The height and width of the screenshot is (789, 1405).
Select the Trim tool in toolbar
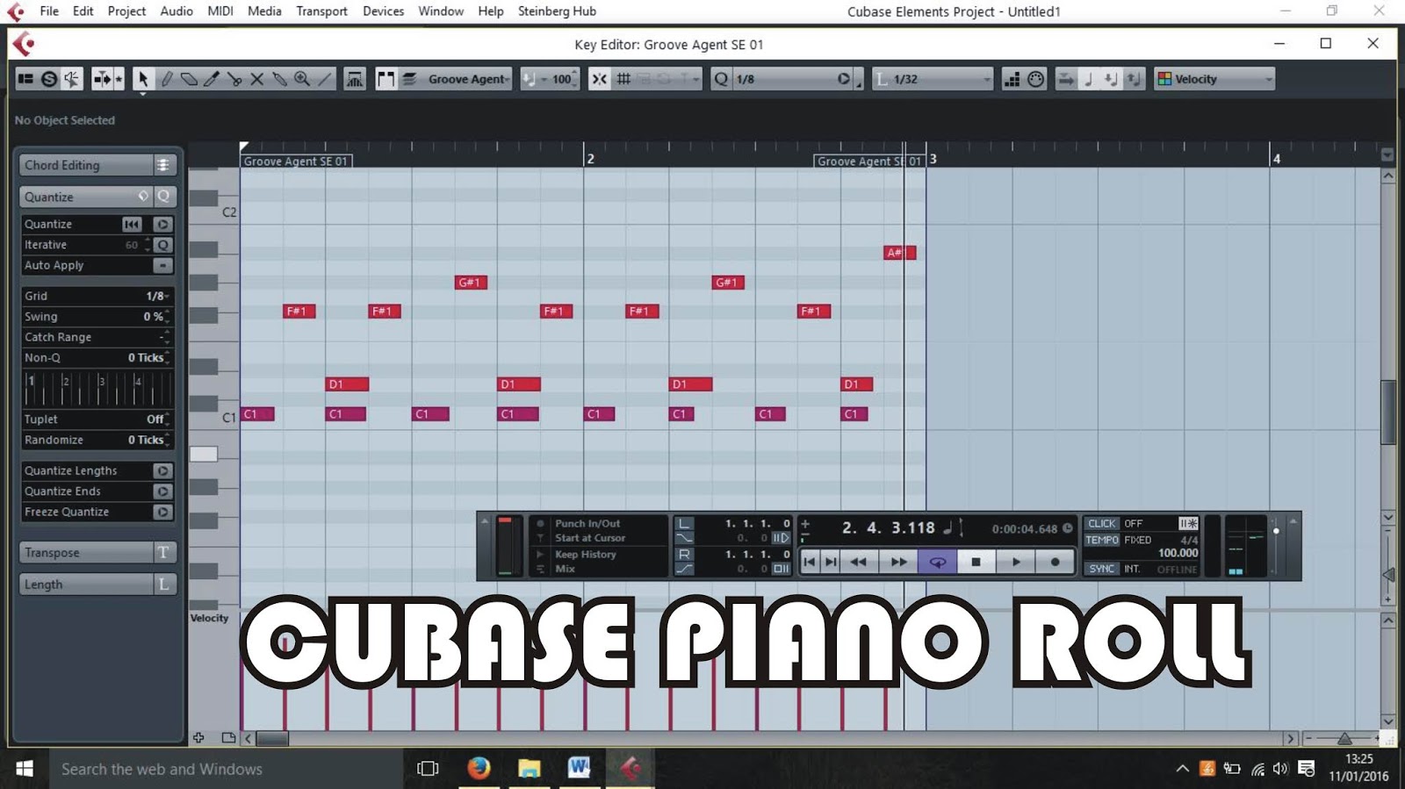pos(212,79)
